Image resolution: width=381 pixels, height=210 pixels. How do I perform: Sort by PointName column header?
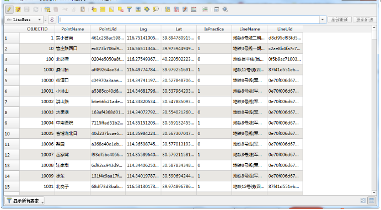coord(72,29)
